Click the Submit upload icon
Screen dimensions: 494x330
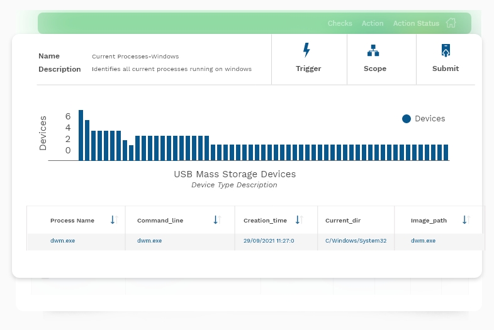(x=446, y=50)
